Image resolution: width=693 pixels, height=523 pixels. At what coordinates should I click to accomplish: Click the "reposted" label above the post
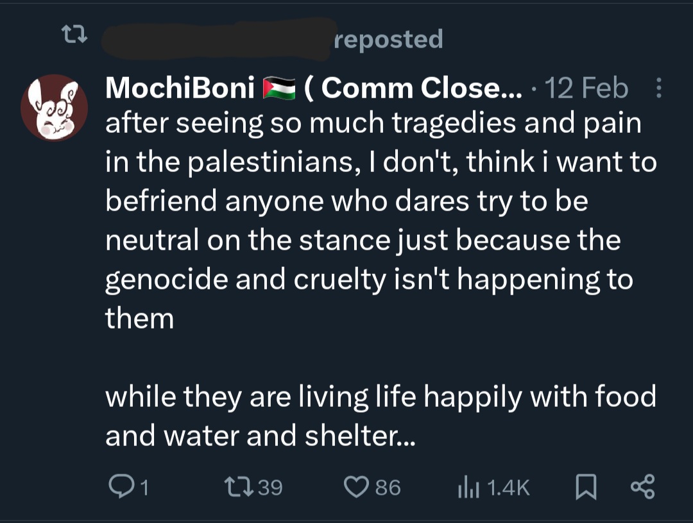point(389,39)
